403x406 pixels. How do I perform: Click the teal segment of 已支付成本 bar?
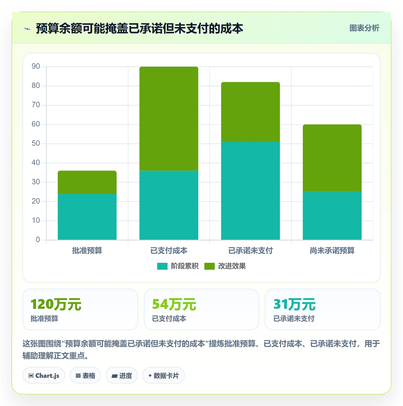click(x=169, y=205)
